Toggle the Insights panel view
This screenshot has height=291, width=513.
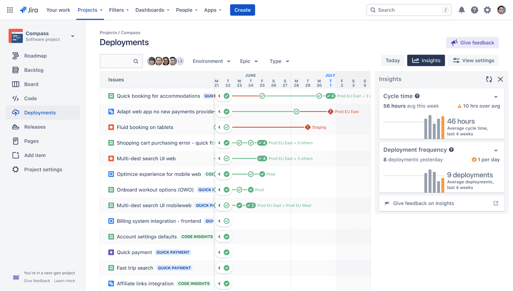tap(426, 60)
